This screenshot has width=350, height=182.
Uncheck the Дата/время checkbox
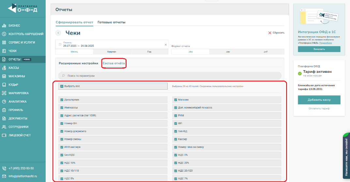click(62, 100)
